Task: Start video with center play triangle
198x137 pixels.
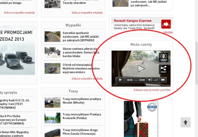Action: [141, 69]
